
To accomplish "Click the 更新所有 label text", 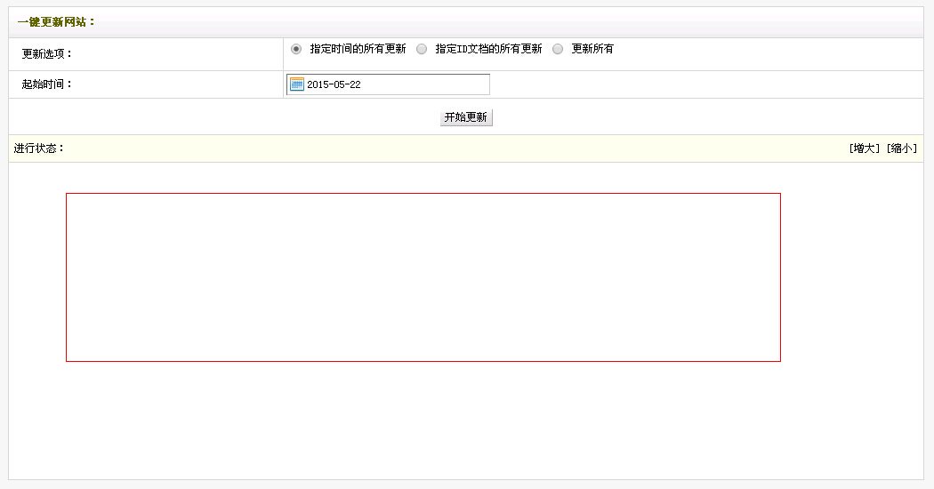I will point(592,49).
